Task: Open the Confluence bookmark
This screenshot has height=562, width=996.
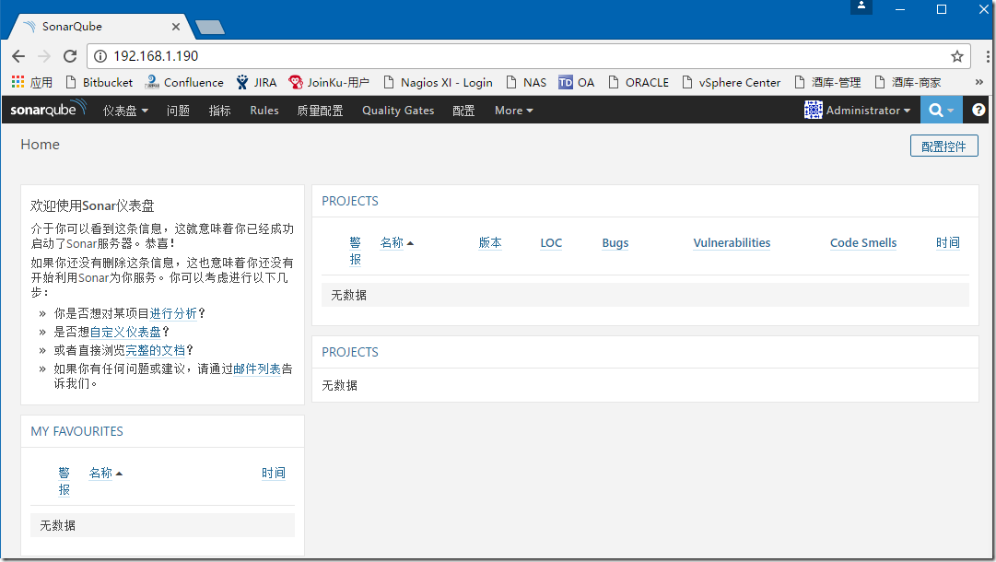Action: click(x=184, y=83)
